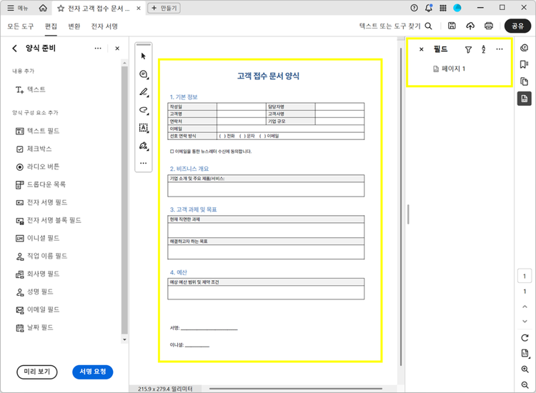Sort fields with the A-Z icon
The height and width of the screenshot is (393, 536).
click(484, 49)
